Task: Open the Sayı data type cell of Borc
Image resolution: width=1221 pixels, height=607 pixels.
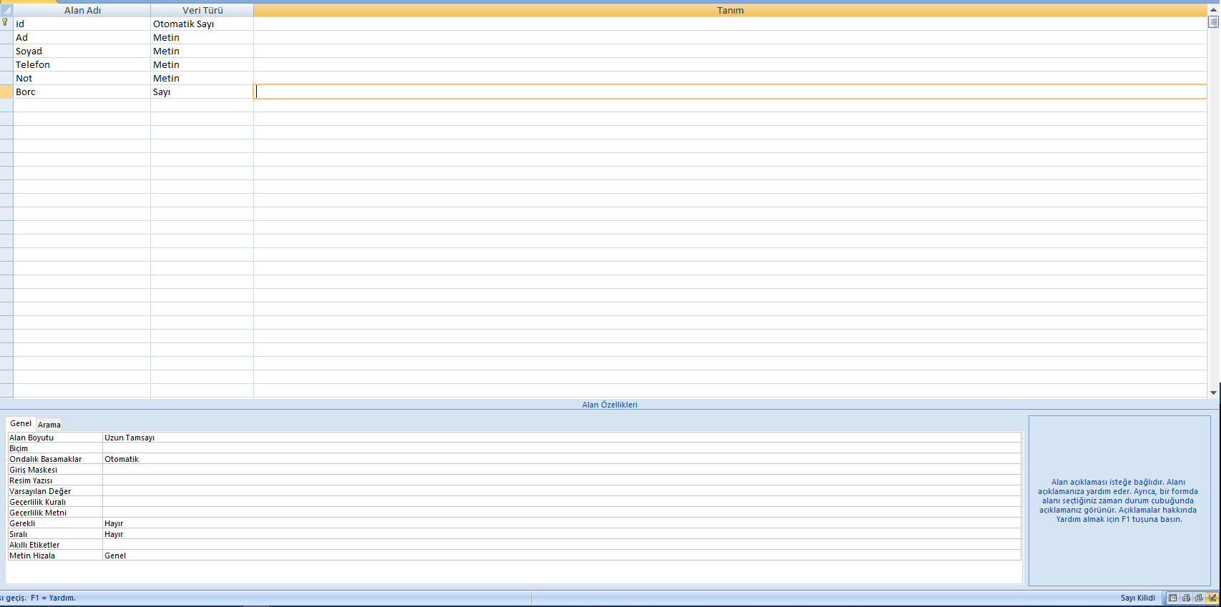Action: 202,92
